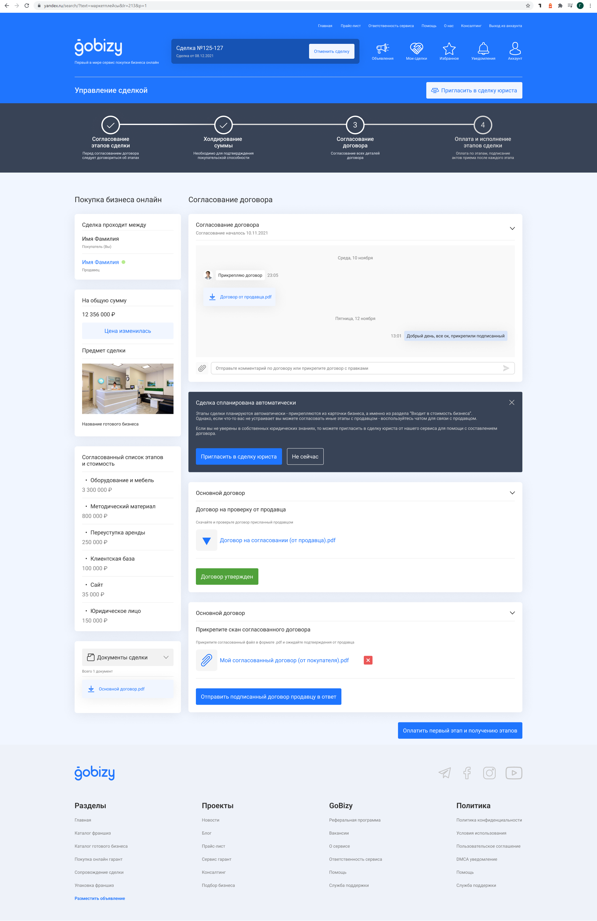Open the Аккаунт profile icon
597x921 pixels.
pos(515,49)
